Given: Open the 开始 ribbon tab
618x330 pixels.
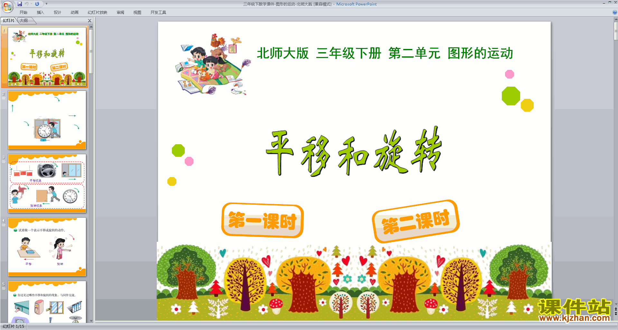Looking at the screenshot, I should 23,13.
